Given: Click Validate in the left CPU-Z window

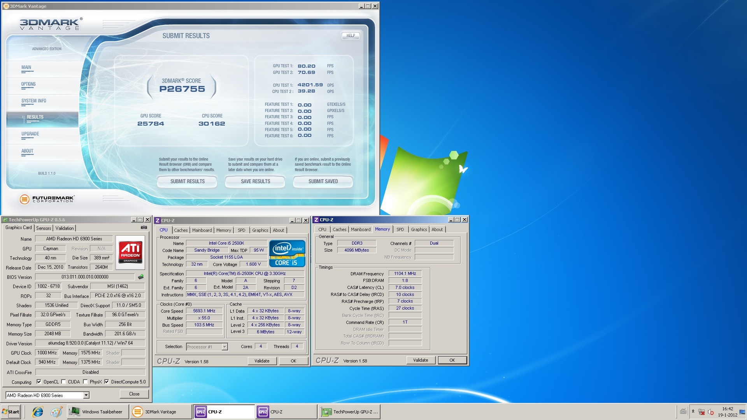Looking at the screenshot, I should point(262,361).
